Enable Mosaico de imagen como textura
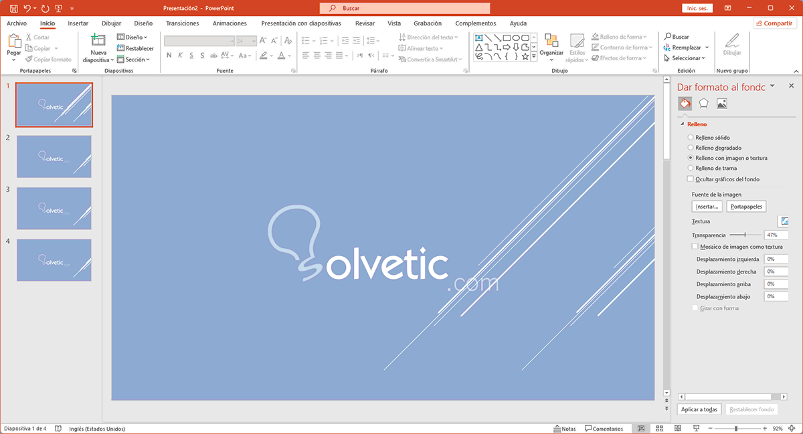803x434 pixels. point(695,247)
